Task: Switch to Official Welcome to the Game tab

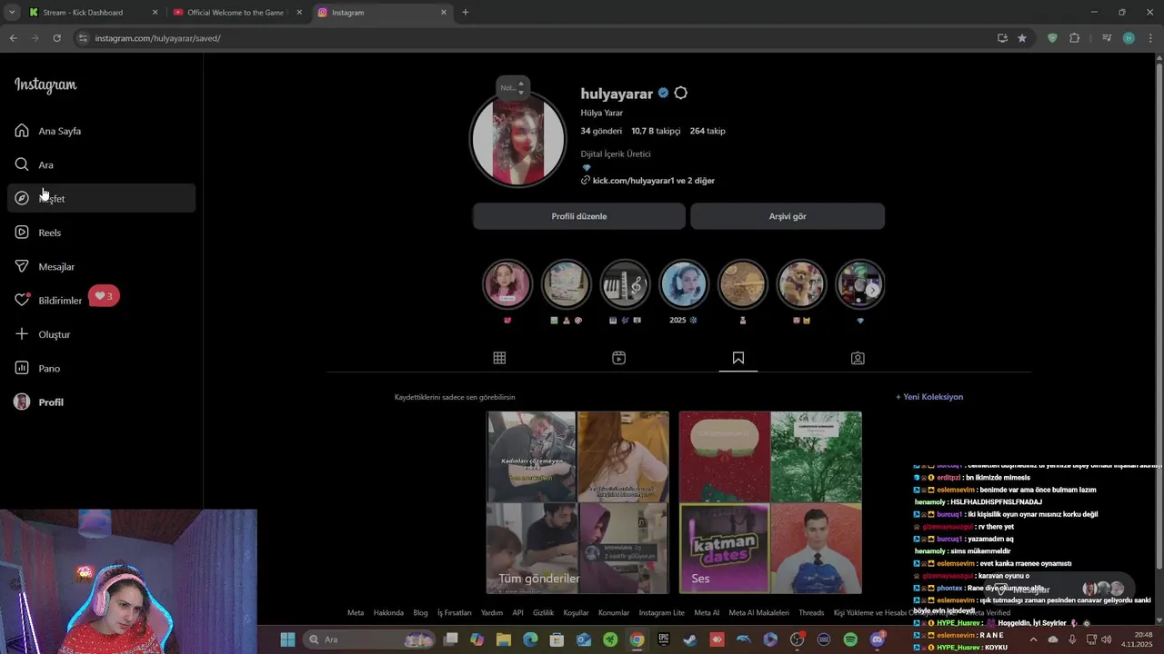Action: coord(237,13)
